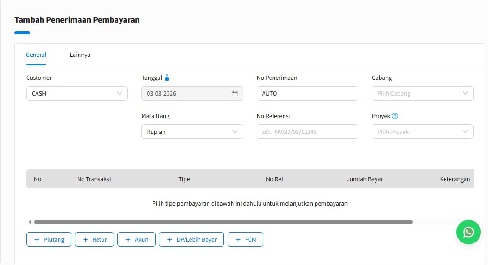
Task: Click the WhatsApp chat floating icon
Action: [x=468, y=232]
